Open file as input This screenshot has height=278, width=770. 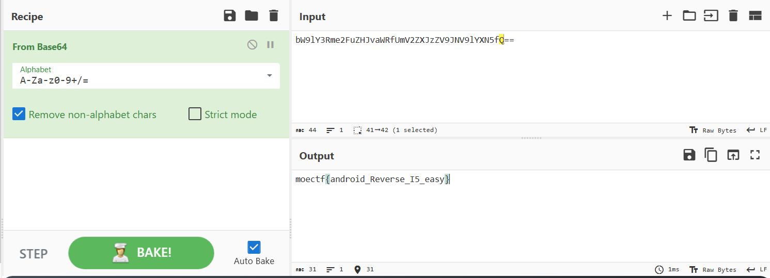click(711, 16)
